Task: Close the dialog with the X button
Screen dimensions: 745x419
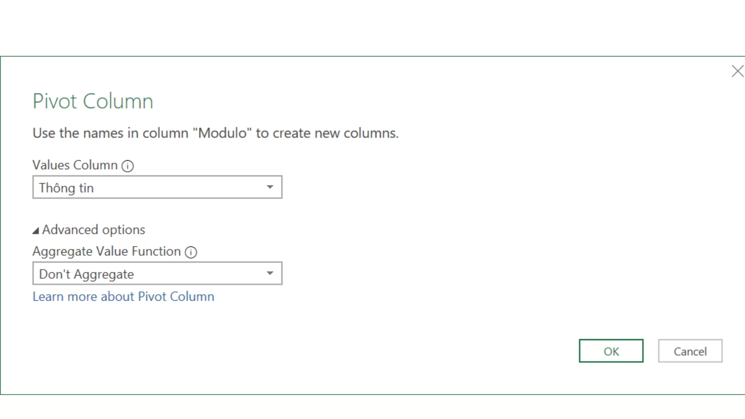Action: click(x=737, y=71)
